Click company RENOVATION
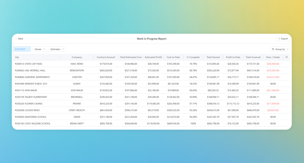 [x=77, y=71]
